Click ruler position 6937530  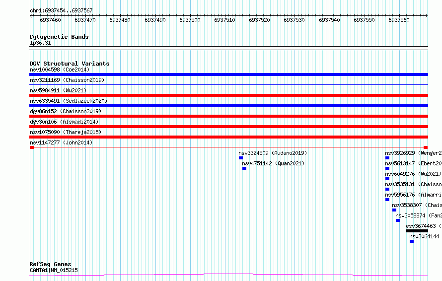tap(295, 20)
